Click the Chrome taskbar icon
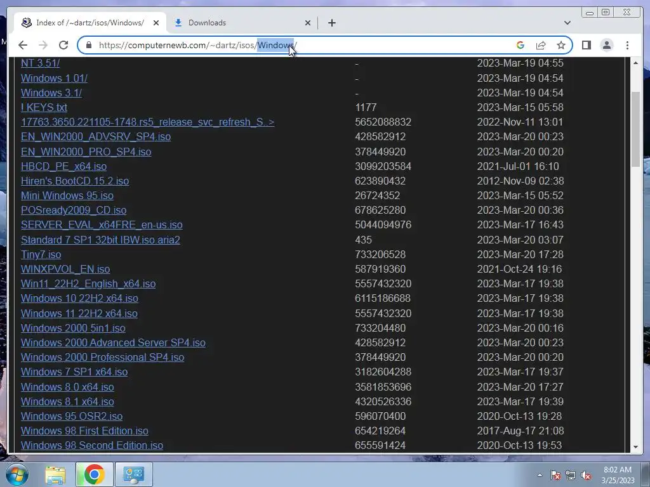650x487 pixels. [x=94, y=474]
